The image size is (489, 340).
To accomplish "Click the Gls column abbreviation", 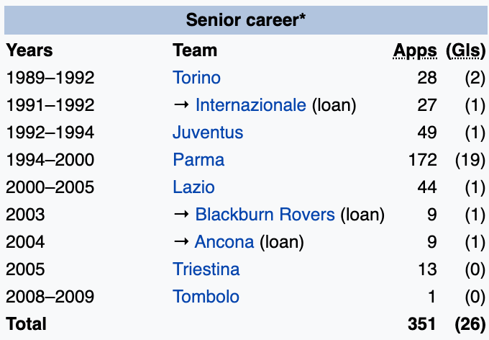I will coord(466,50).
